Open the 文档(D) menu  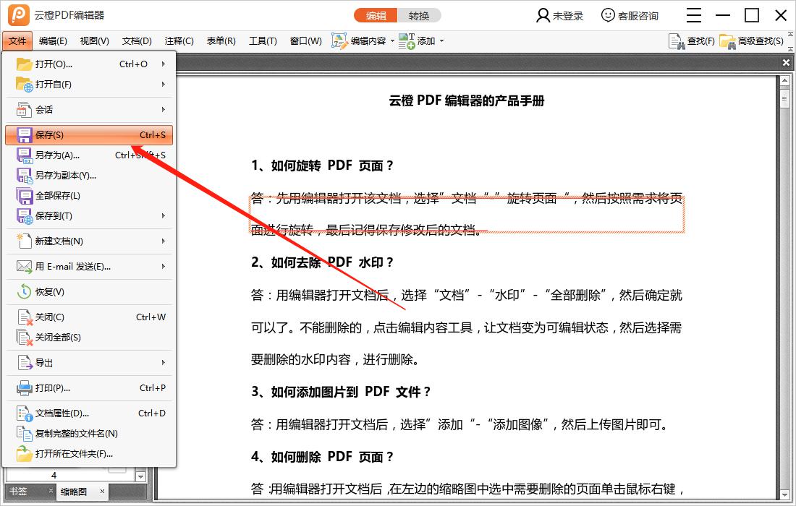[137, 41]
